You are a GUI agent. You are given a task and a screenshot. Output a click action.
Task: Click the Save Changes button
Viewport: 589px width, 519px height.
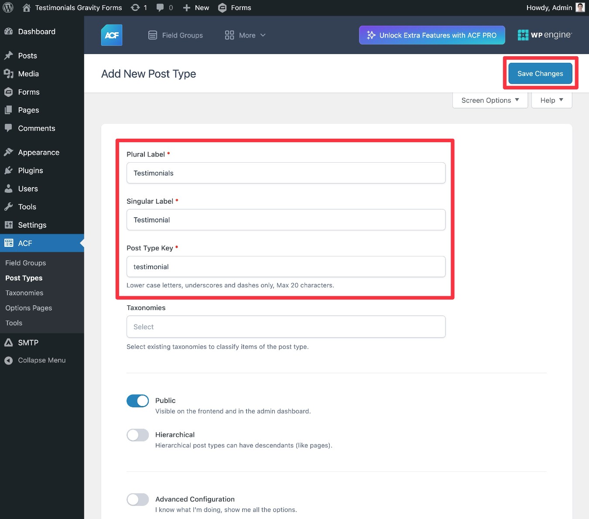tap(540, 73)
